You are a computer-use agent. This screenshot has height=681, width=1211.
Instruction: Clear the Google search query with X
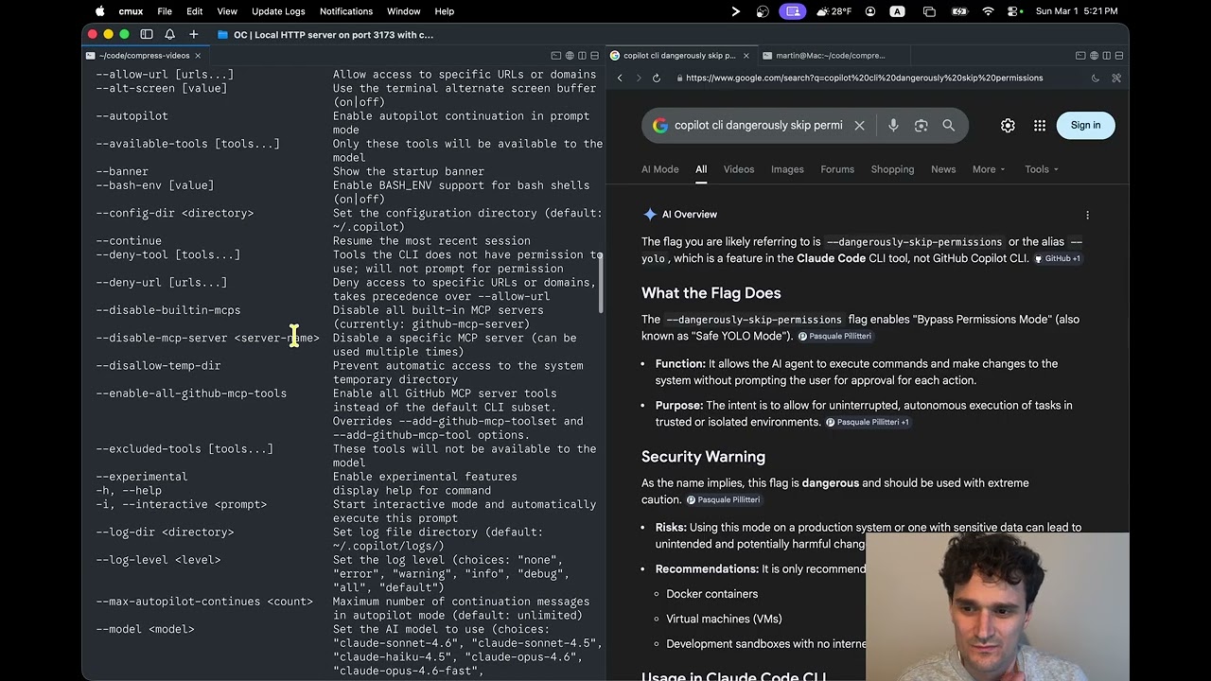tap(859, 125)
